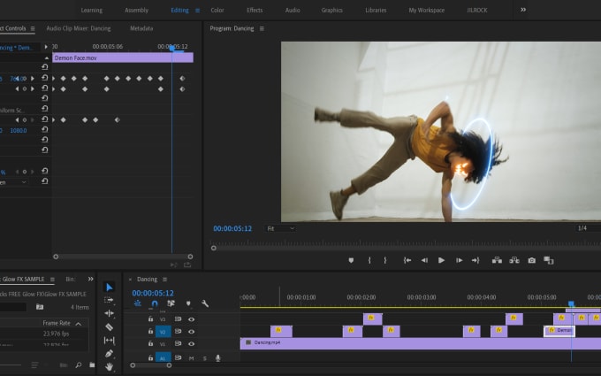Toggle Snap in timeline
Screen dimensions: 601x376
[x=155, y=303]
